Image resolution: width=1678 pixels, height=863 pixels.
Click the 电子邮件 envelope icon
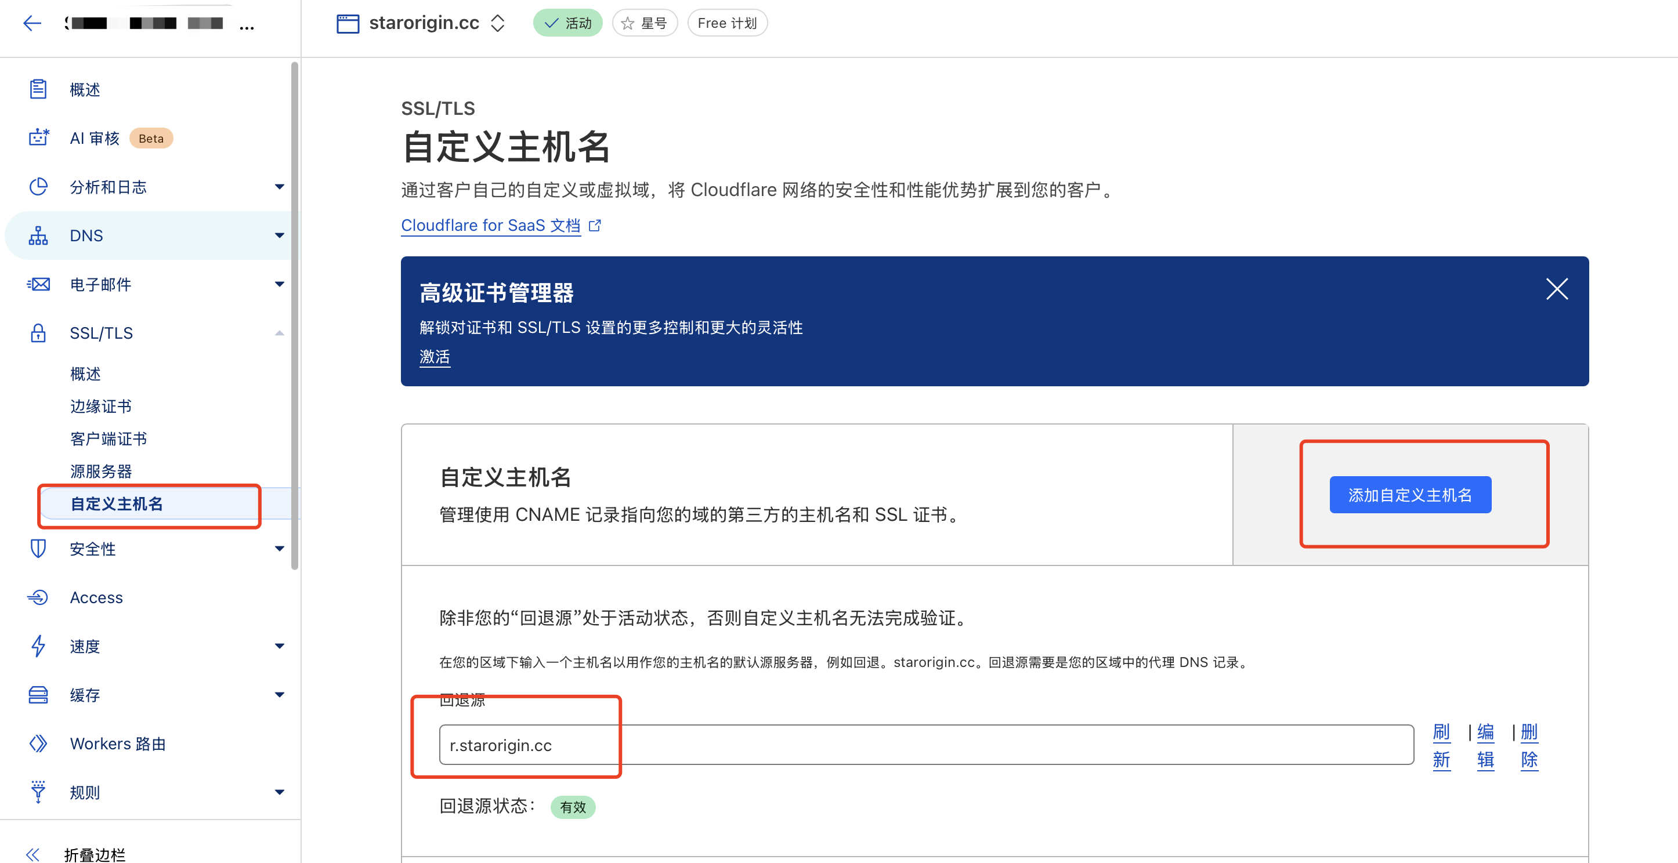[38, 284]
